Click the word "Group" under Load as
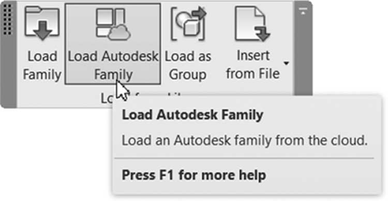The width and height of the screenshot is (388, 201). (188, 75)
